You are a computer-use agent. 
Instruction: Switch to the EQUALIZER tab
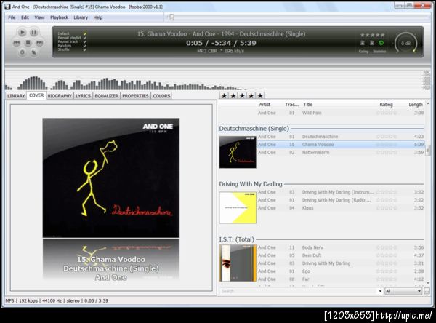[106, 95]
